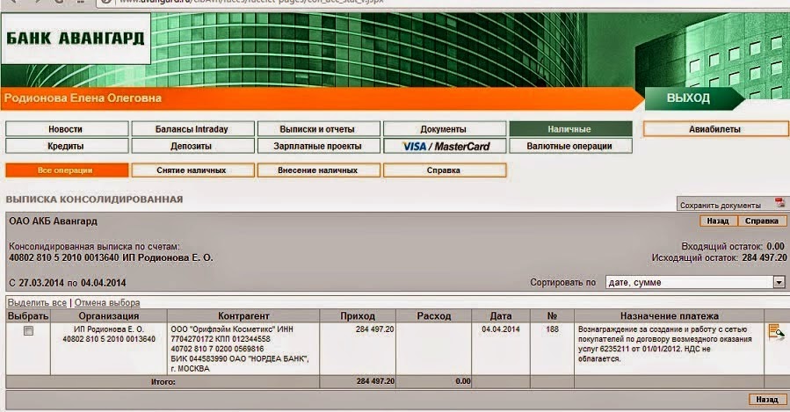Go to Выписки и отчеты
This screenshot has height=412, width=790.
coord(319,129)
